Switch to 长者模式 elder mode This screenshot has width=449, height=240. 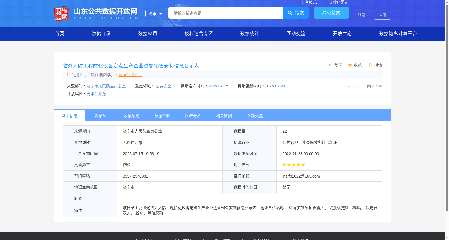pyautogui.click(x=309, y=2)
